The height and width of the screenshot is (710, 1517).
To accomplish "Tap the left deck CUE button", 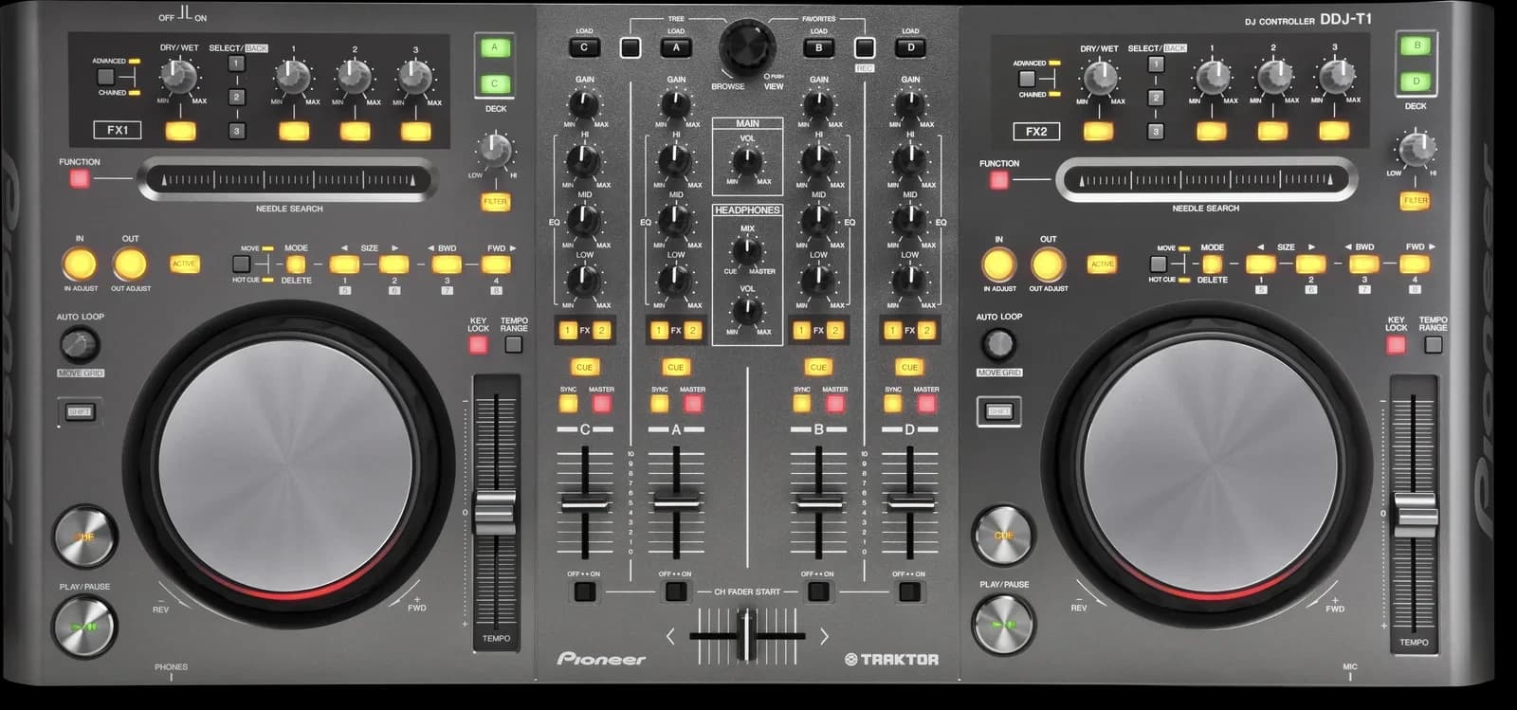I will pos(84,537).
